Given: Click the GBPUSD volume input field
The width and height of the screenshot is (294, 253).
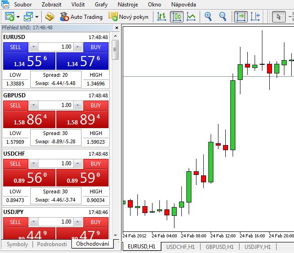Looking at the screenshot, I should click(56, 105).
